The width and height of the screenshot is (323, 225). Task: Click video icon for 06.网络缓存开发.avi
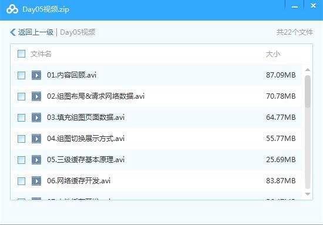[36, 181]
